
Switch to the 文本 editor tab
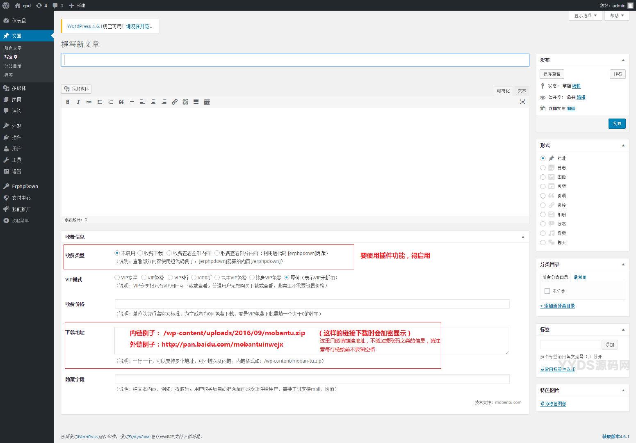pos(521,91)
